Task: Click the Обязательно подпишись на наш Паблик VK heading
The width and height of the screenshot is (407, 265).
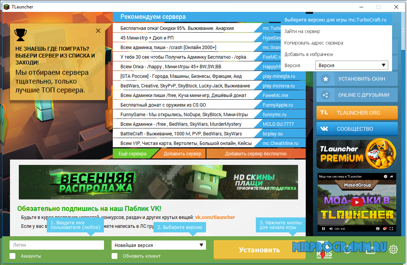Action: click(89, 208)
